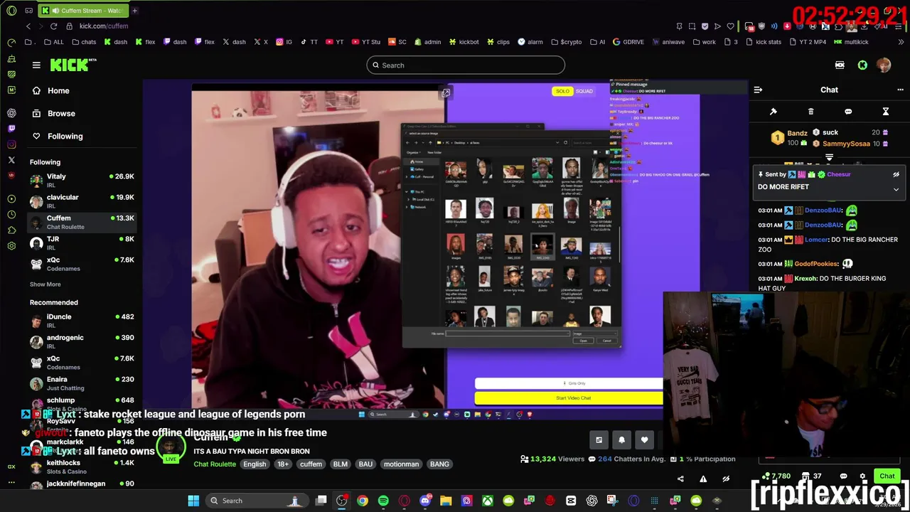This screenshot has height=512, width=910.
Task: Expand the pinned DO MORE RIFET message
Action: (896, 189)
